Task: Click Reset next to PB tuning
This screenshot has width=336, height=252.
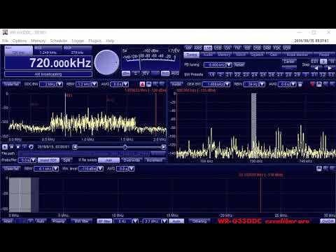Action: coord(239,65)
